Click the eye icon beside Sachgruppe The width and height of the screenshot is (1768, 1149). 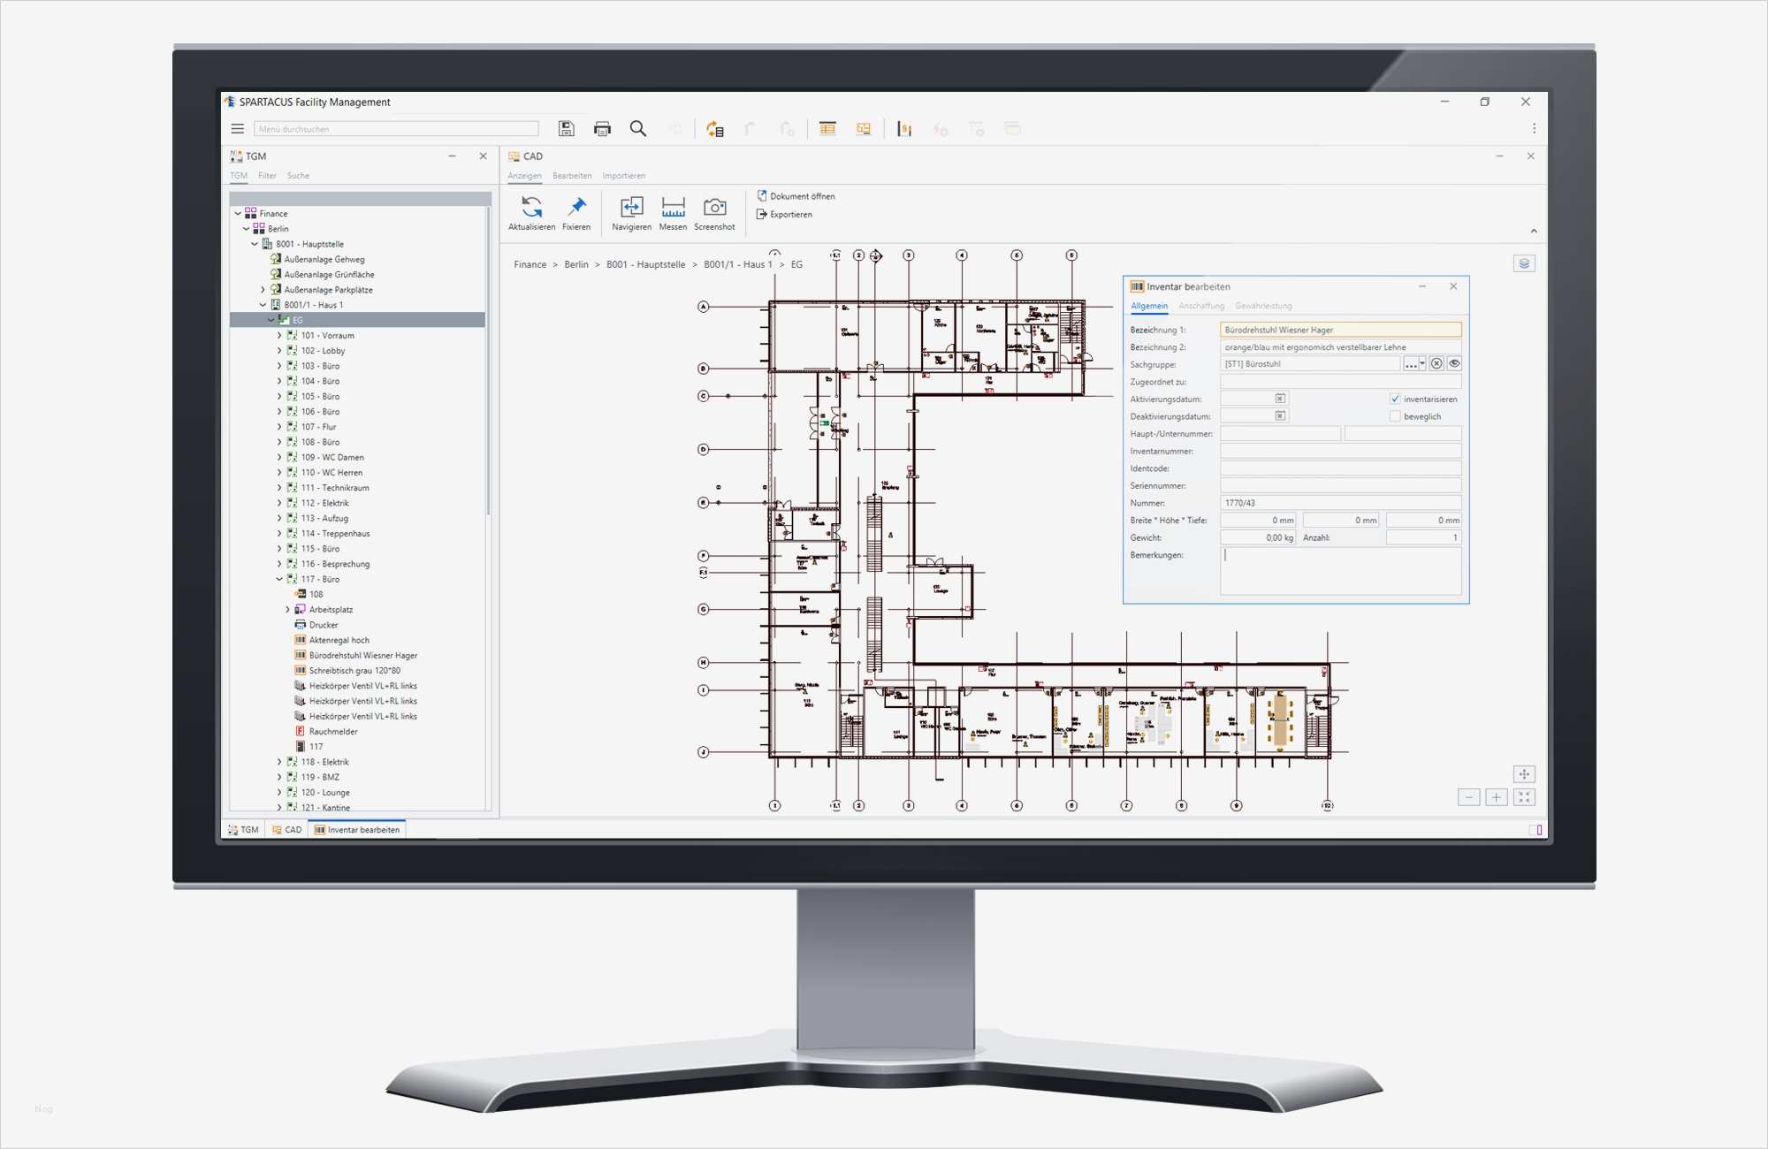[x=1454, y=363]
